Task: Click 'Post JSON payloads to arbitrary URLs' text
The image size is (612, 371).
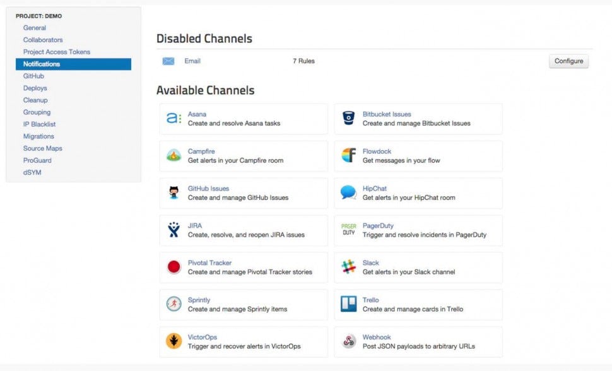Action: [418, 346]
